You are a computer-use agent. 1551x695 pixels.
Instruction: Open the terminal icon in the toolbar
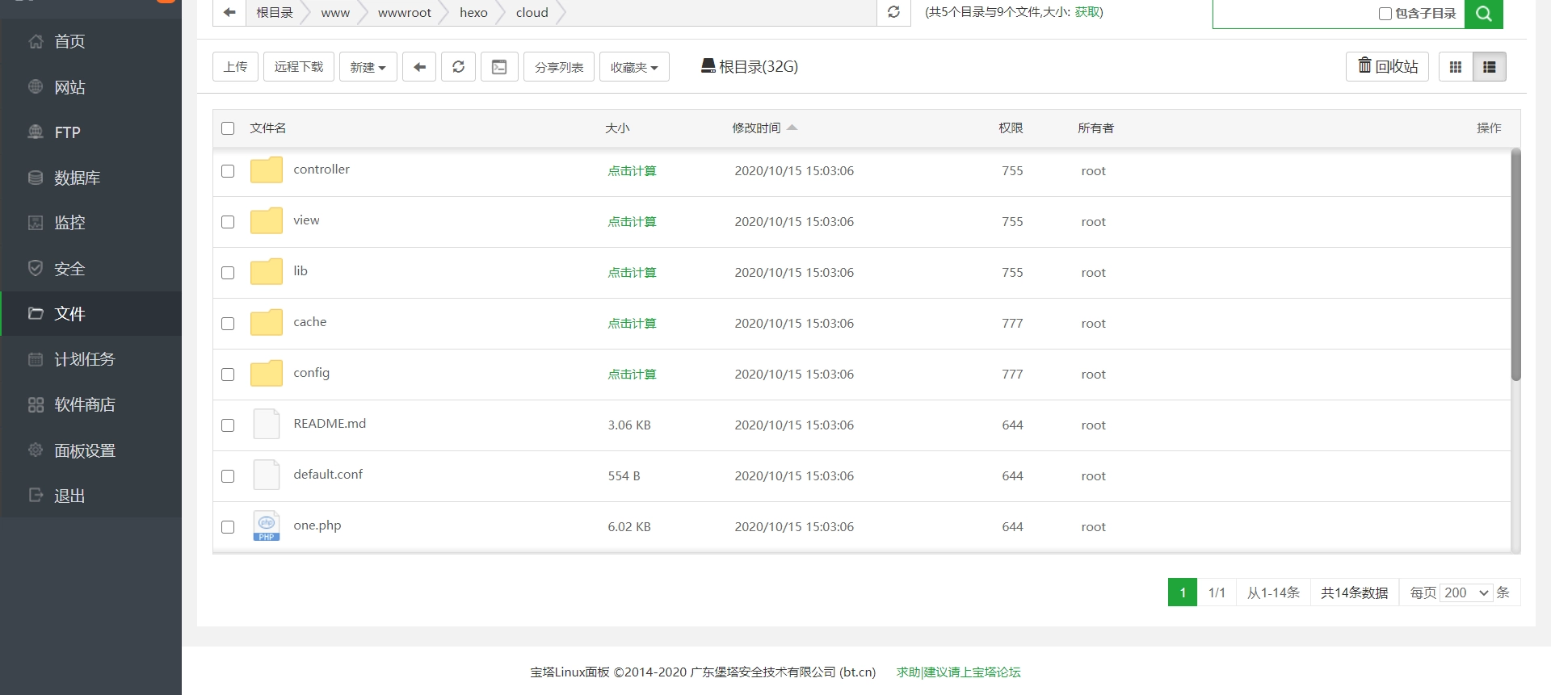[499, 67]
